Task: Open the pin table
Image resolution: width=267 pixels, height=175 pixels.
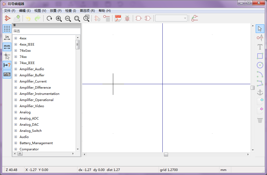Action: point(107,18)
